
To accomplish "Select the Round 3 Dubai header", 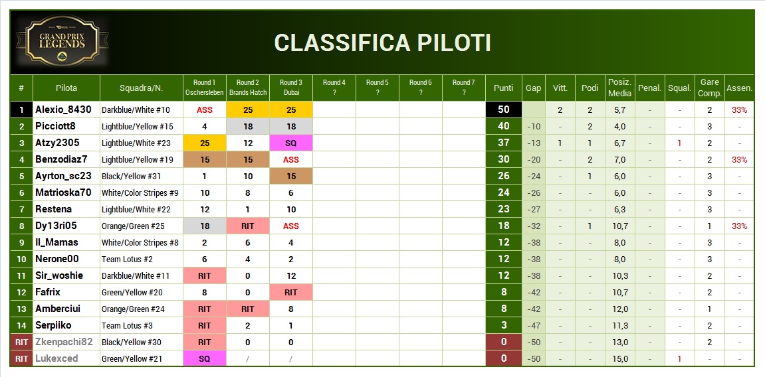I will coord(290,88).
